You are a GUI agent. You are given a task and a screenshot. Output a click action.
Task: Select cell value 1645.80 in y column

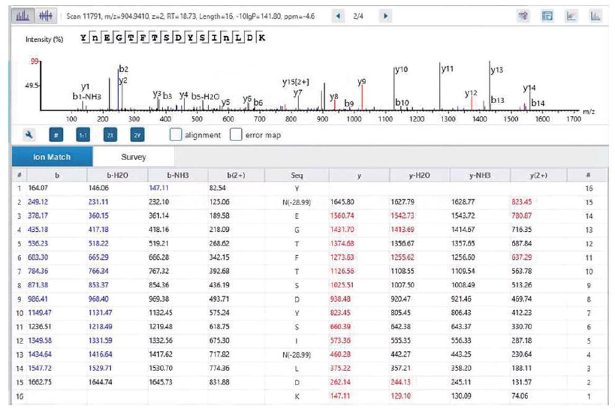pyautogui.click(x=342, y=202)
